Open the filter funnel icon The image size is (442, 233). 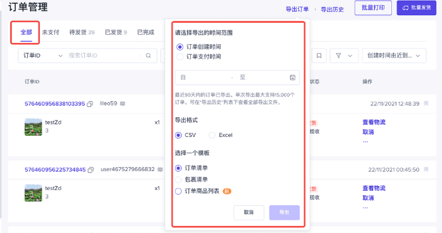click(x=338, y=56)
